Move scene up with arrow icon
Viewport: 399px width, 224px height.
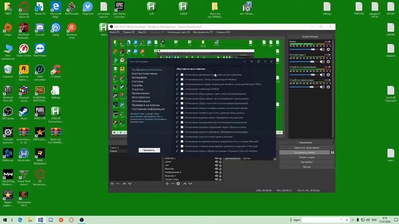(x=124, y=184)
